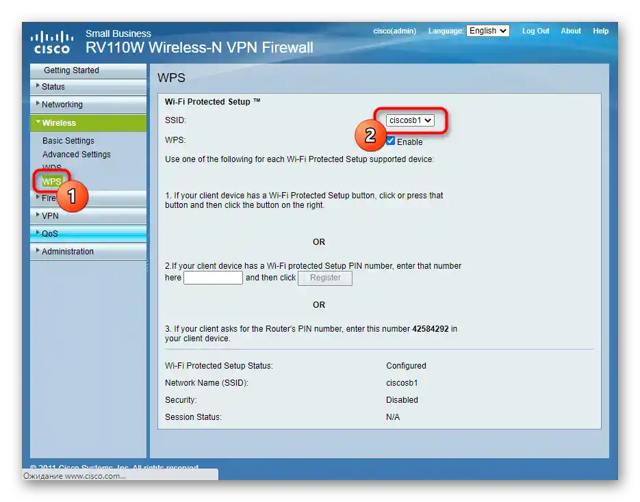Collapse the Wireless menu section
640x502 pixels.
88,122
